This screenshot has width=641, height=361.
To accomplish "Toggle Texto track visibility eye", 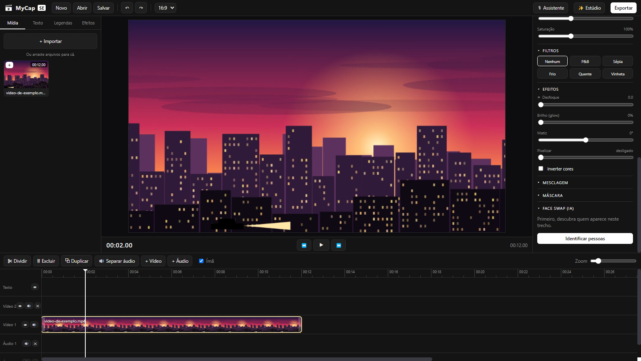I will (x=35, y=287).
